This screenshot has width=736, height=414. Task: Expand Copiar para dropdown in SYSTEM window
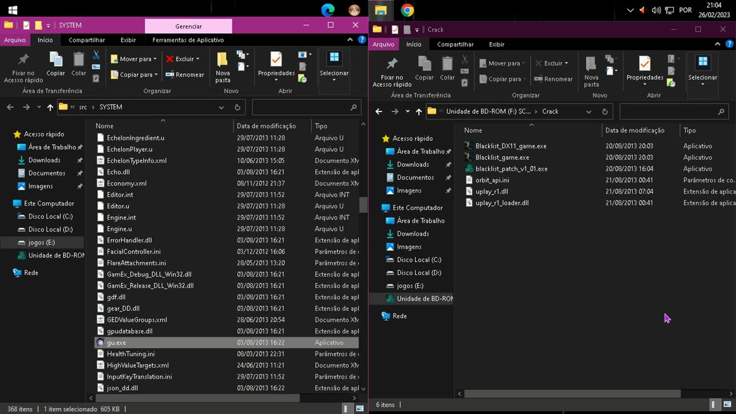click(156, 75)
